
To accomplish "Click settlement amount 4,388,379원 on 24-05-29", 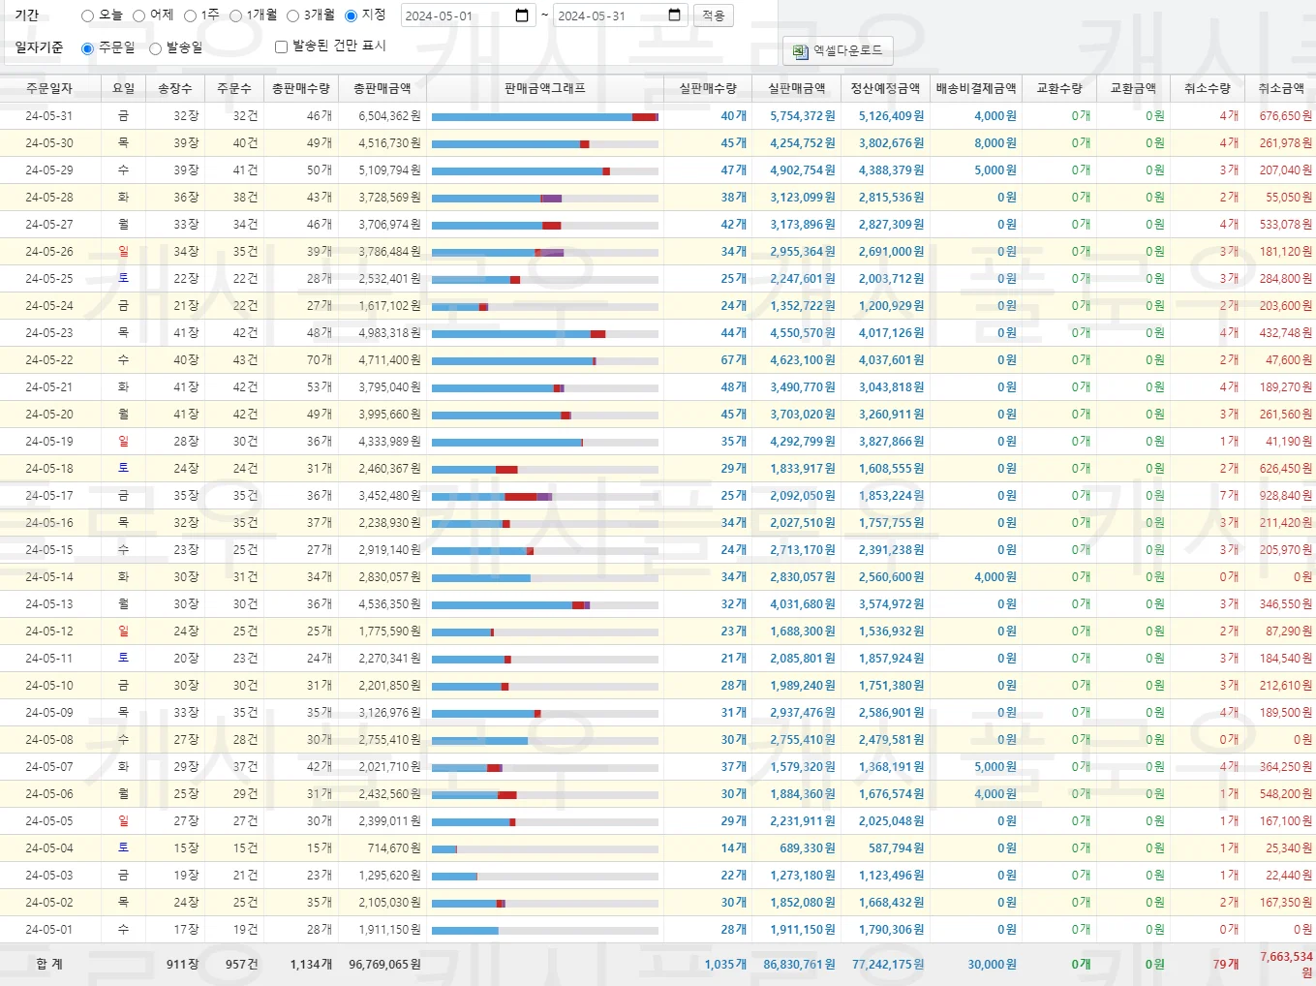I will [x=892, y=170].
